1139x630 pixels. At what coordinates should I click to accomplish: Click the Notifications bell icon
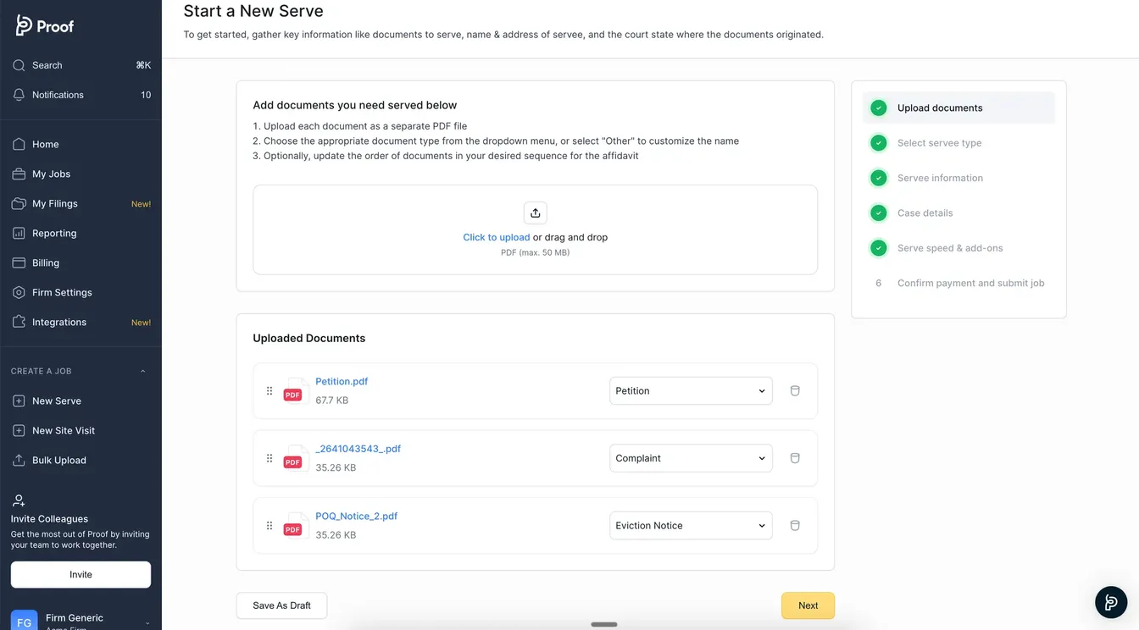coord(19,95)
